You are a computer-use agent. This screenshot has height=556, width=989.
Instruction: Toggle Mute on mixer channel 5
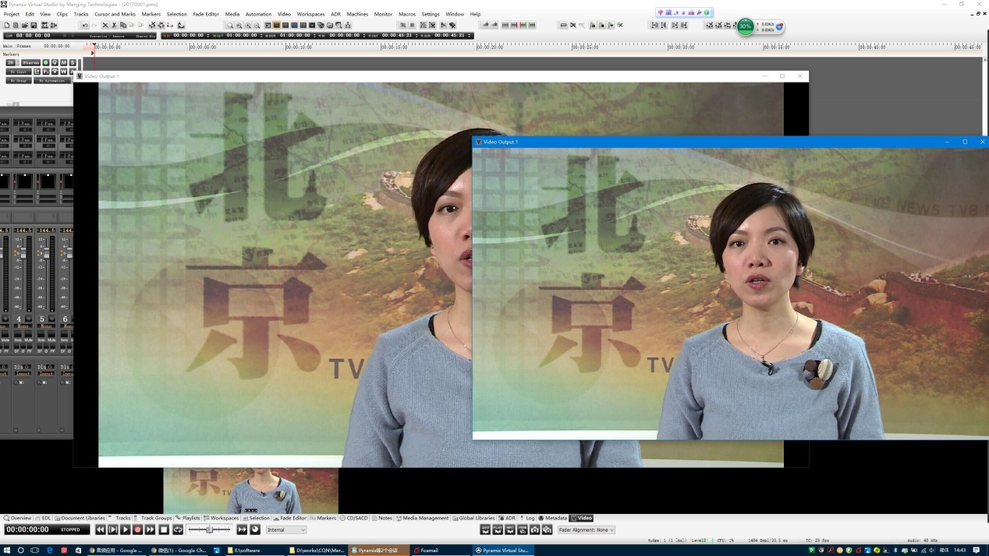51,336
